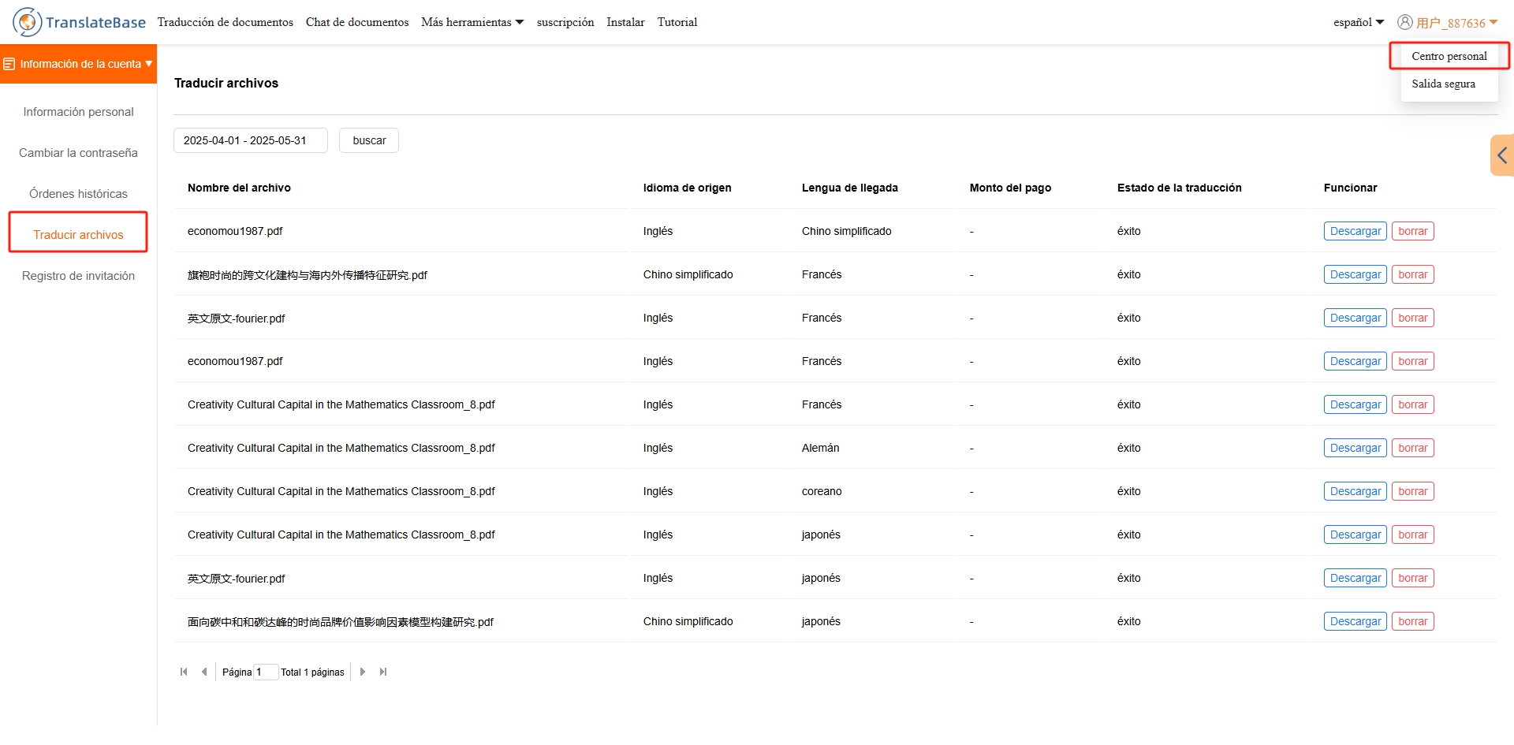Click the Traducir archivos page heading
Screen dimensions: 1514x745
tap(226, 83)
